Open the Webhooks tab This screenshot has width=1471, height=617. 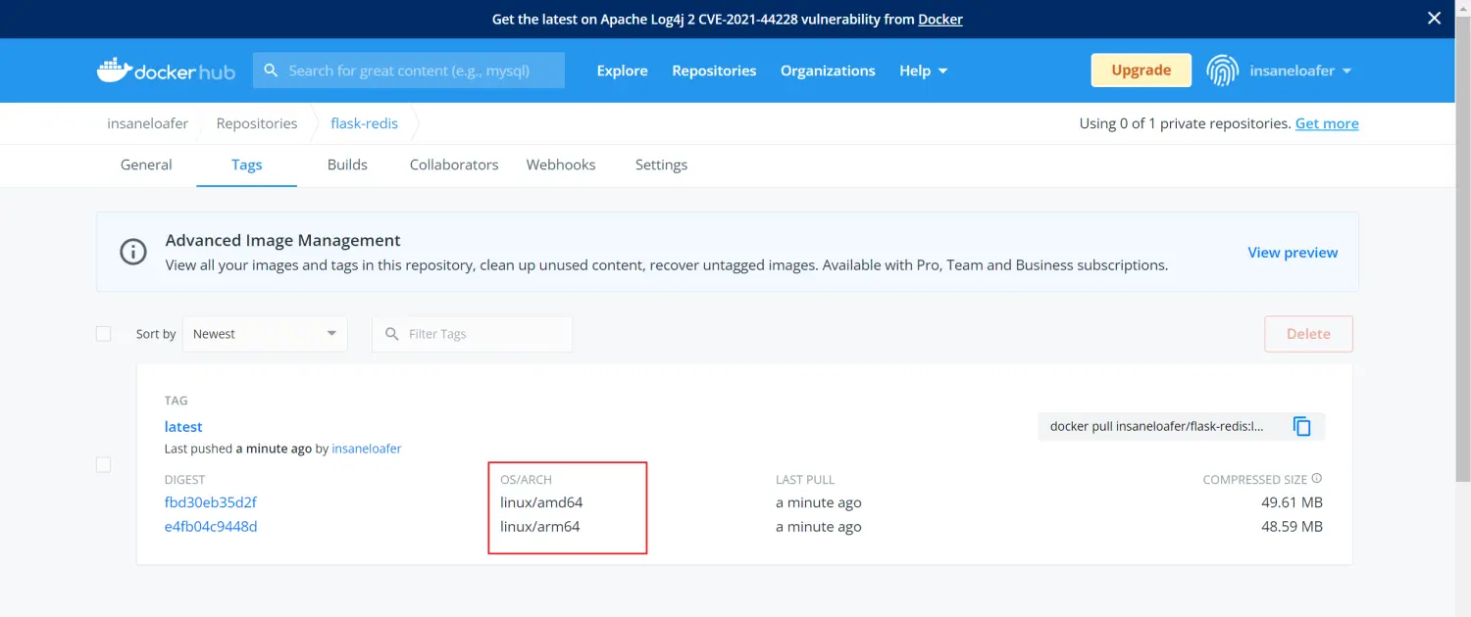point(561,165)
